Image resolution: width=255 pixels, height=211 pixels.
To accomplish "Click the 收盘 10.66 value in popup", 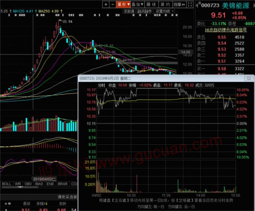I will point(123,85).
